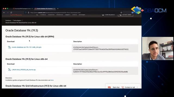The height and width of the screenshot is (97, 174).
Task: Click the shield tracking protection icon
Action: click(x=26, y=13)
